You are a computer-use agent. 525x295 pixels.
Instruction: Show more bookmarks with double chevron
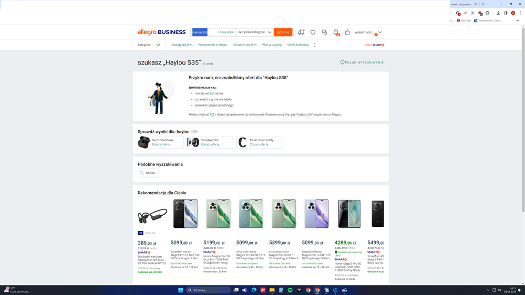tap(518, 20)
